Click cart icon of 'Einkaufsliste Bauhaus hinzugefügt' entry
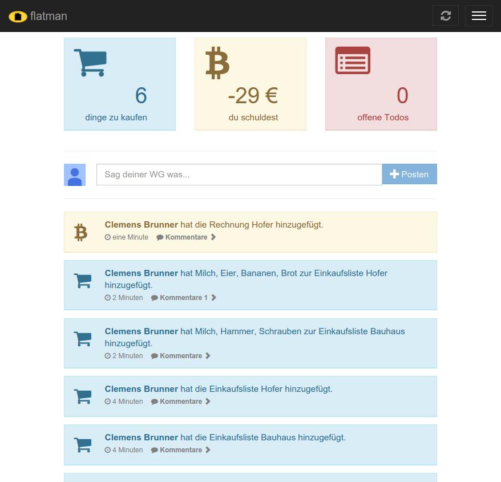 83,445
